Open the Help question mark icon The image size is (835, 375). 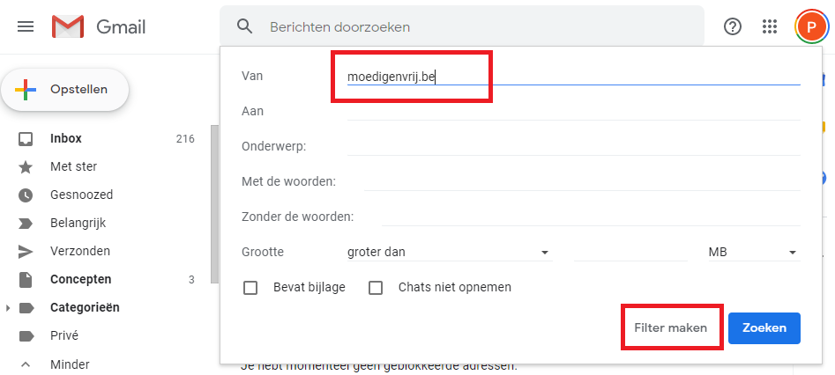click(733, 26)
